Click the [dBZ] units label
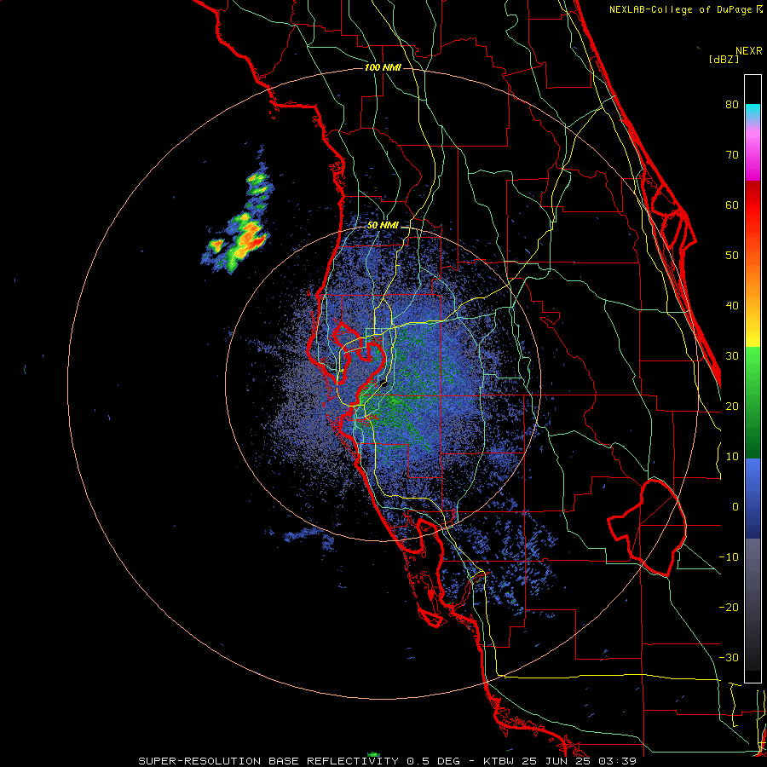 (724, 59)
